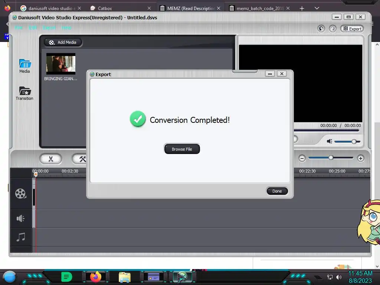Click the Browse File button
The height and width of the screenshot is (285, 380).
coord(182,149)
